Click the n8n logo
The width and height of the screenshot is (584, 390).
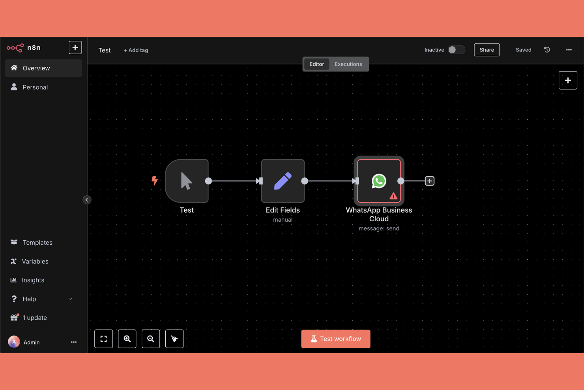point(24,48)
